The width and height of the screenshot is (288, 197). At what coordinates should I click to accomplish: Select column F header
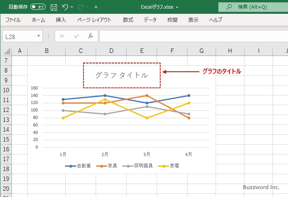(x=172, y=51)
